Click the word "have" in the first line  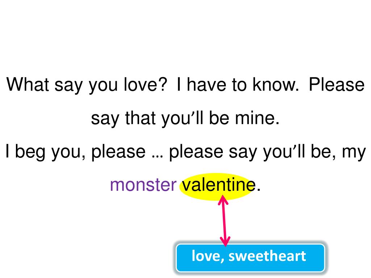(x=207, y=84)
